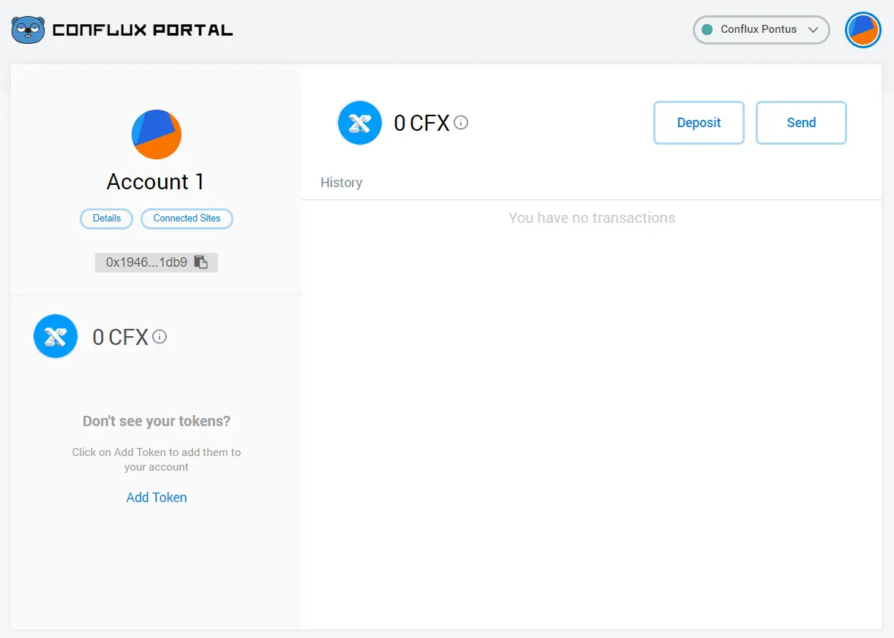This screenshot has height=638, width=894.
Task: Click the Add Token link
Action: [156, 497]
